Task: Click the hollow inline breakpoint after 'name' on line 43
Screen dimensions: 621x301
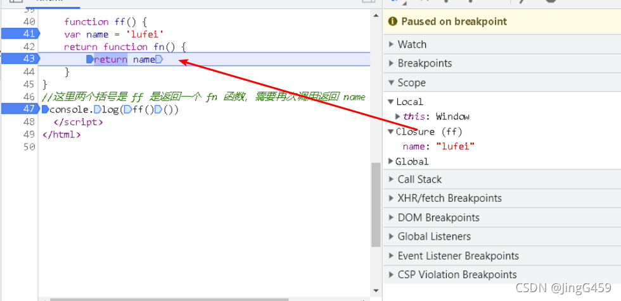Action: pos(159,59)
